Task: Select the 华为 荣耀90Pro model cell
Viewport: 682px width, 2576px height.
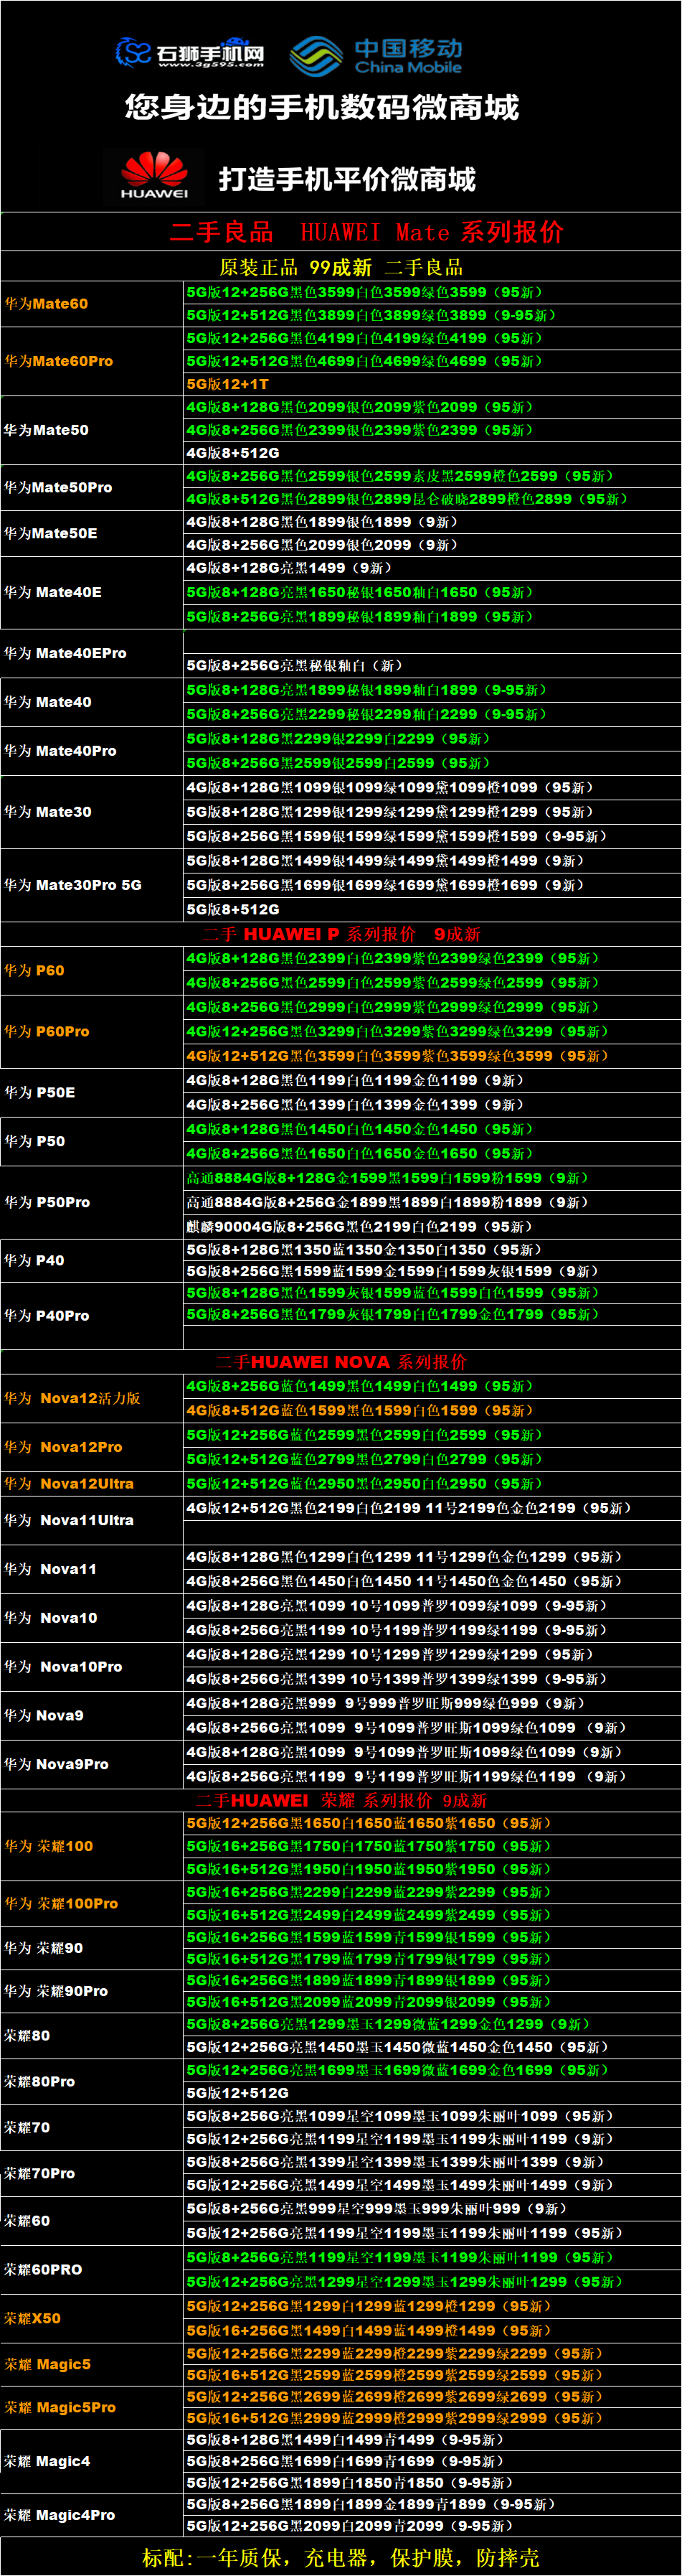Action: (91, 1991)
